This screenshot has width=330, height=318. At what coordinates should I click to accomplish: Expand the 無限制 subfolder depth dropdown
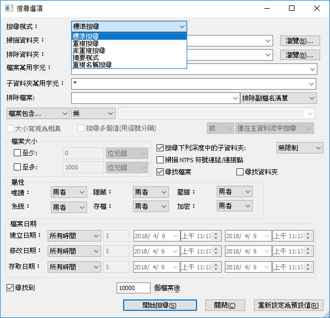pos(299,148)
